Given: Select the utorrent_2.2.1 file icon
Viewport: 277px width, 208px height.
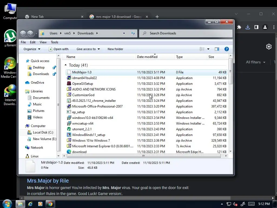Looking at the screenshot, I should (x=69, y=129).
